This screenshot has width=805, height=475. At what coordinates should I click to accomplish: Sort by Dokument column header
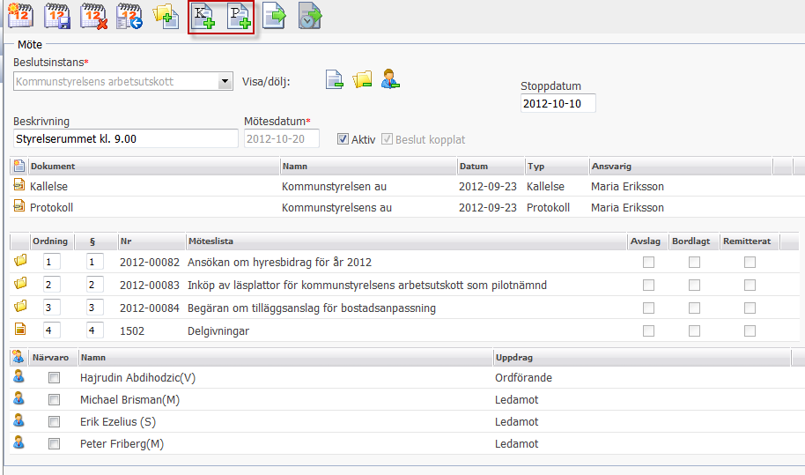[x=53, y=167]
